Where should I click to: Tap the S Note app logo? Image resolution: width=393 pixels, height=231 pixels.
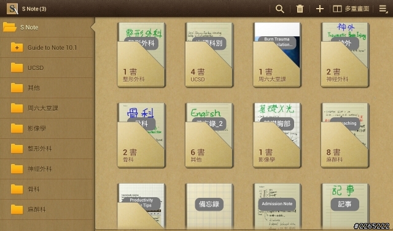(x=12, y=9)
